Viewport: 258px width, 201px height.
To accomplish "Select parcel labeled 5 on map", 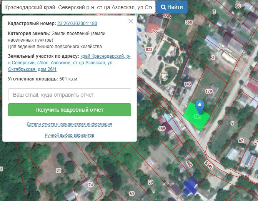I will coord(214,12).
